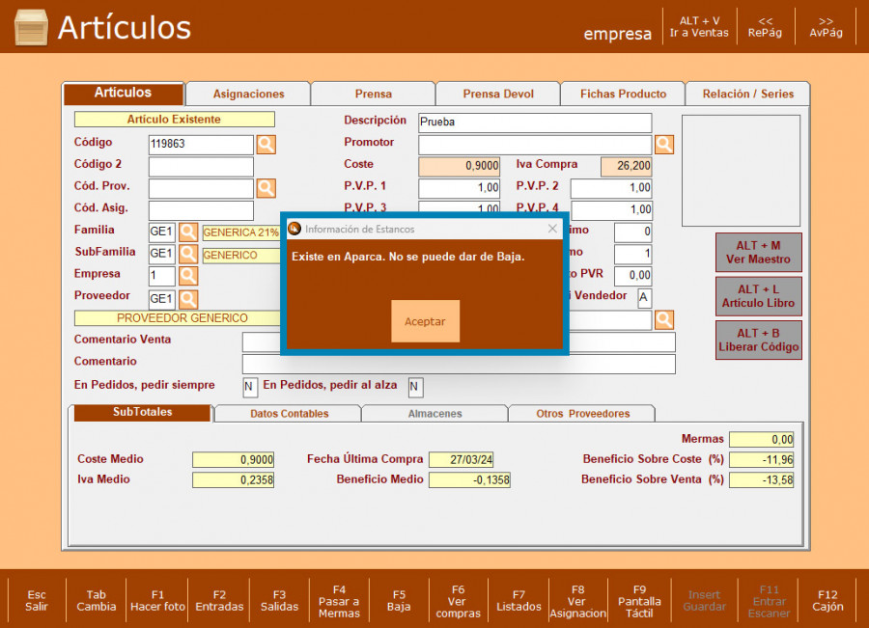Click the En Pedidos, pedir siempre box
Viewport: 869px width, 628px height.
pyautogui.click(x=250, y=387)
